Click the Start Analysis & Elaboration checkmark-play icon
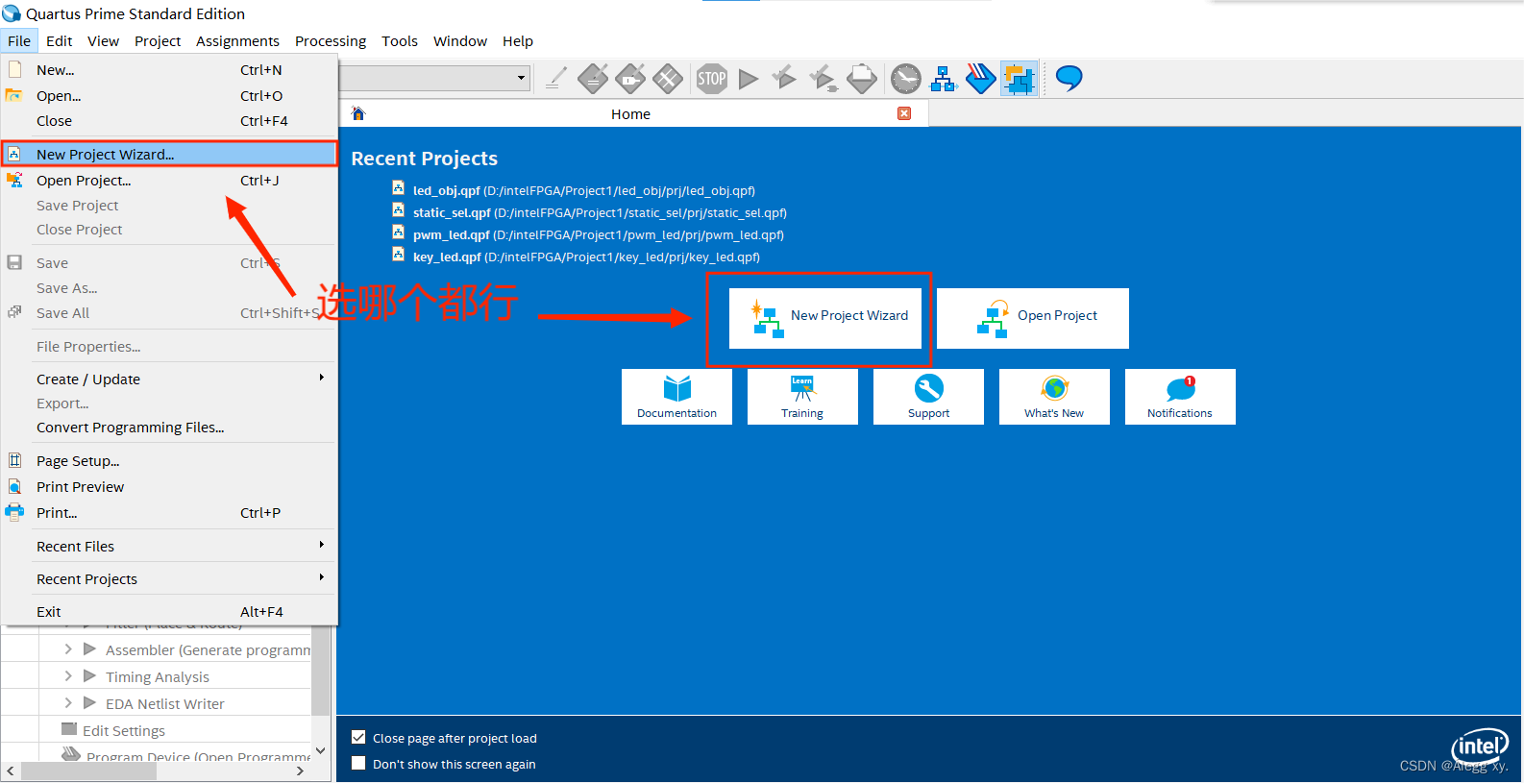This screenshot has height=783, width=1524. click(x=784, y=78)
